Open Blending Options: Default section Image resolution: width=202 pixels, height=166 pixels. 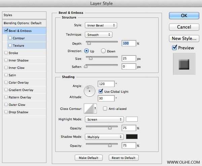22,23
